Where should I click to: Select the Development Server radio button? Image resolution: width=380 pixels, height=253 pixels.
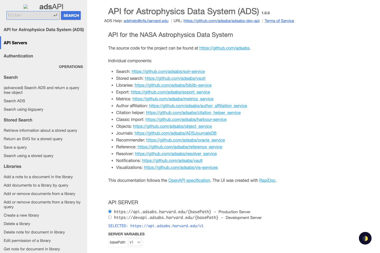click(110, 217)
